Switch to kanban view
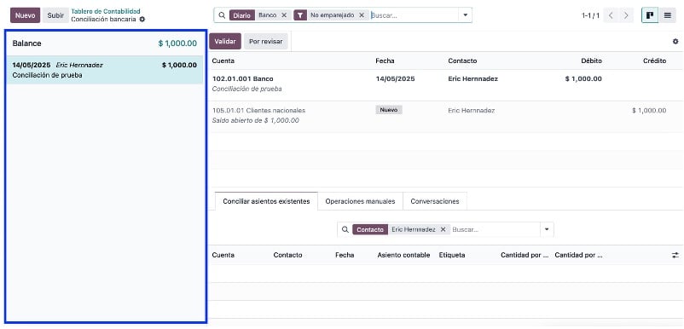 click(x=650, y=15)
